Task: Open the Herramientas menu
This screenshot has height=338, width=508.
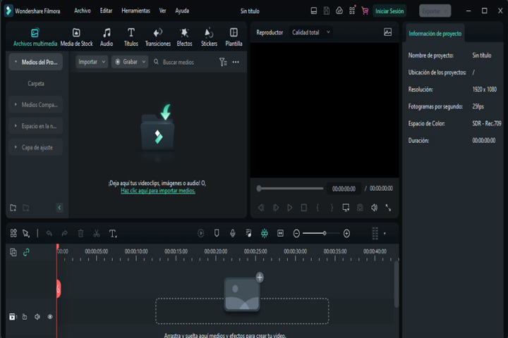Action: [135, 11]
